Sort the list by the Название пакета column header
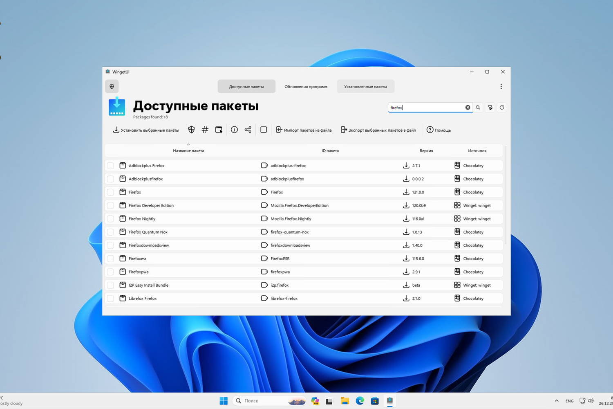 pos(188,151)
